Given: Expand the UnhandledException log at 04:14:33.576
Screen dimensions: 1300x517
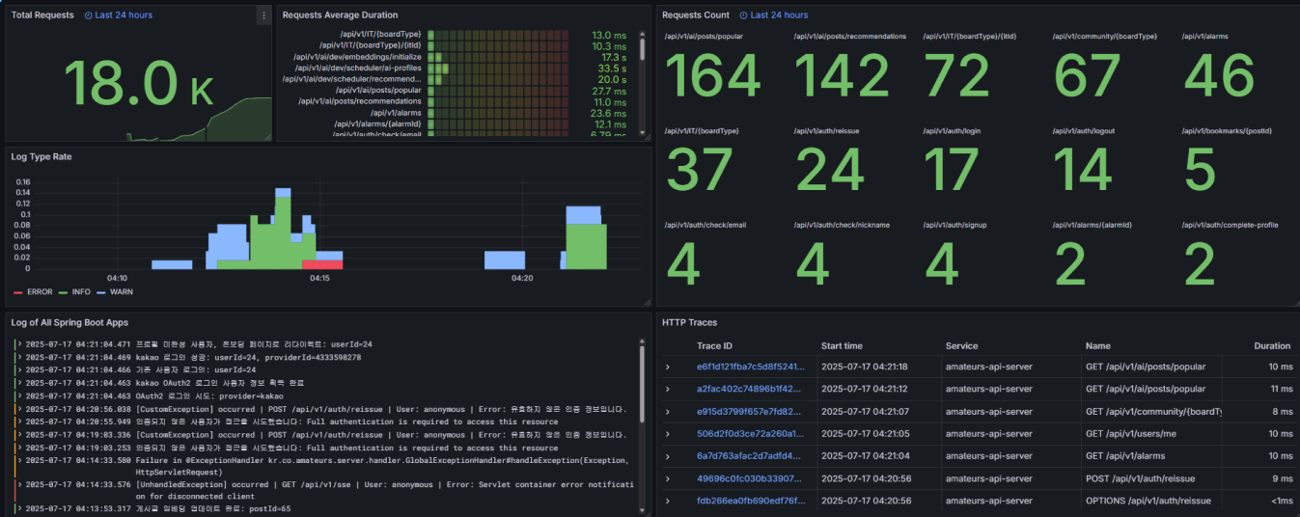Looking at the screenshot, I should click(18, 485).
